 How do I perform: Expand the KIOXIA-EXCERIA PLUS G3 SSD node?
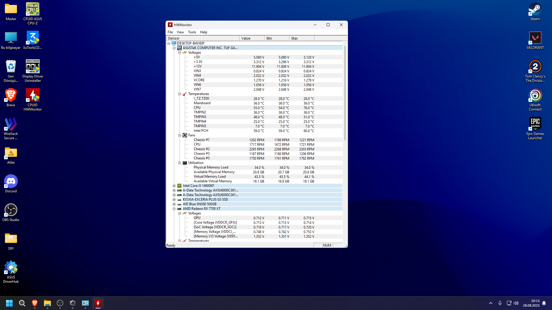click(x=174, y=199)
